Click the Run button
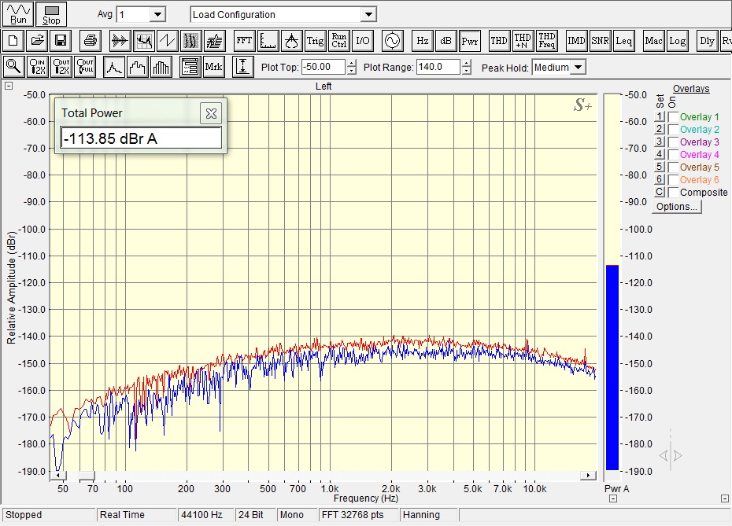 click(18, 14)
